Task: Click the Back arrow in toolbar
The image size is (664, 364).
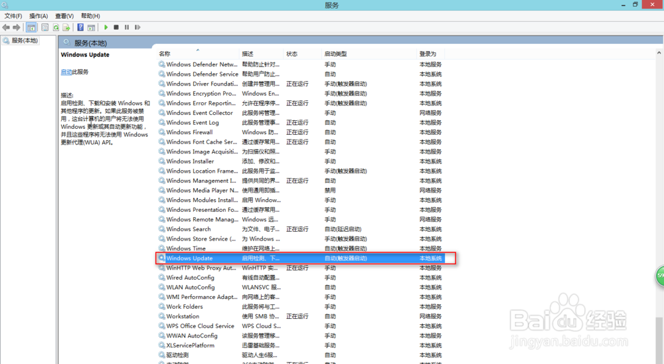Action: [6, 27]
